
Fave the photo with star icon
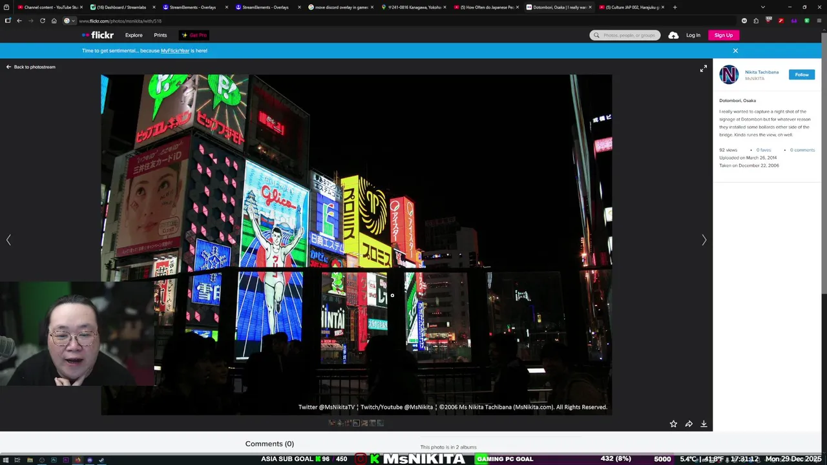(673, 424)
